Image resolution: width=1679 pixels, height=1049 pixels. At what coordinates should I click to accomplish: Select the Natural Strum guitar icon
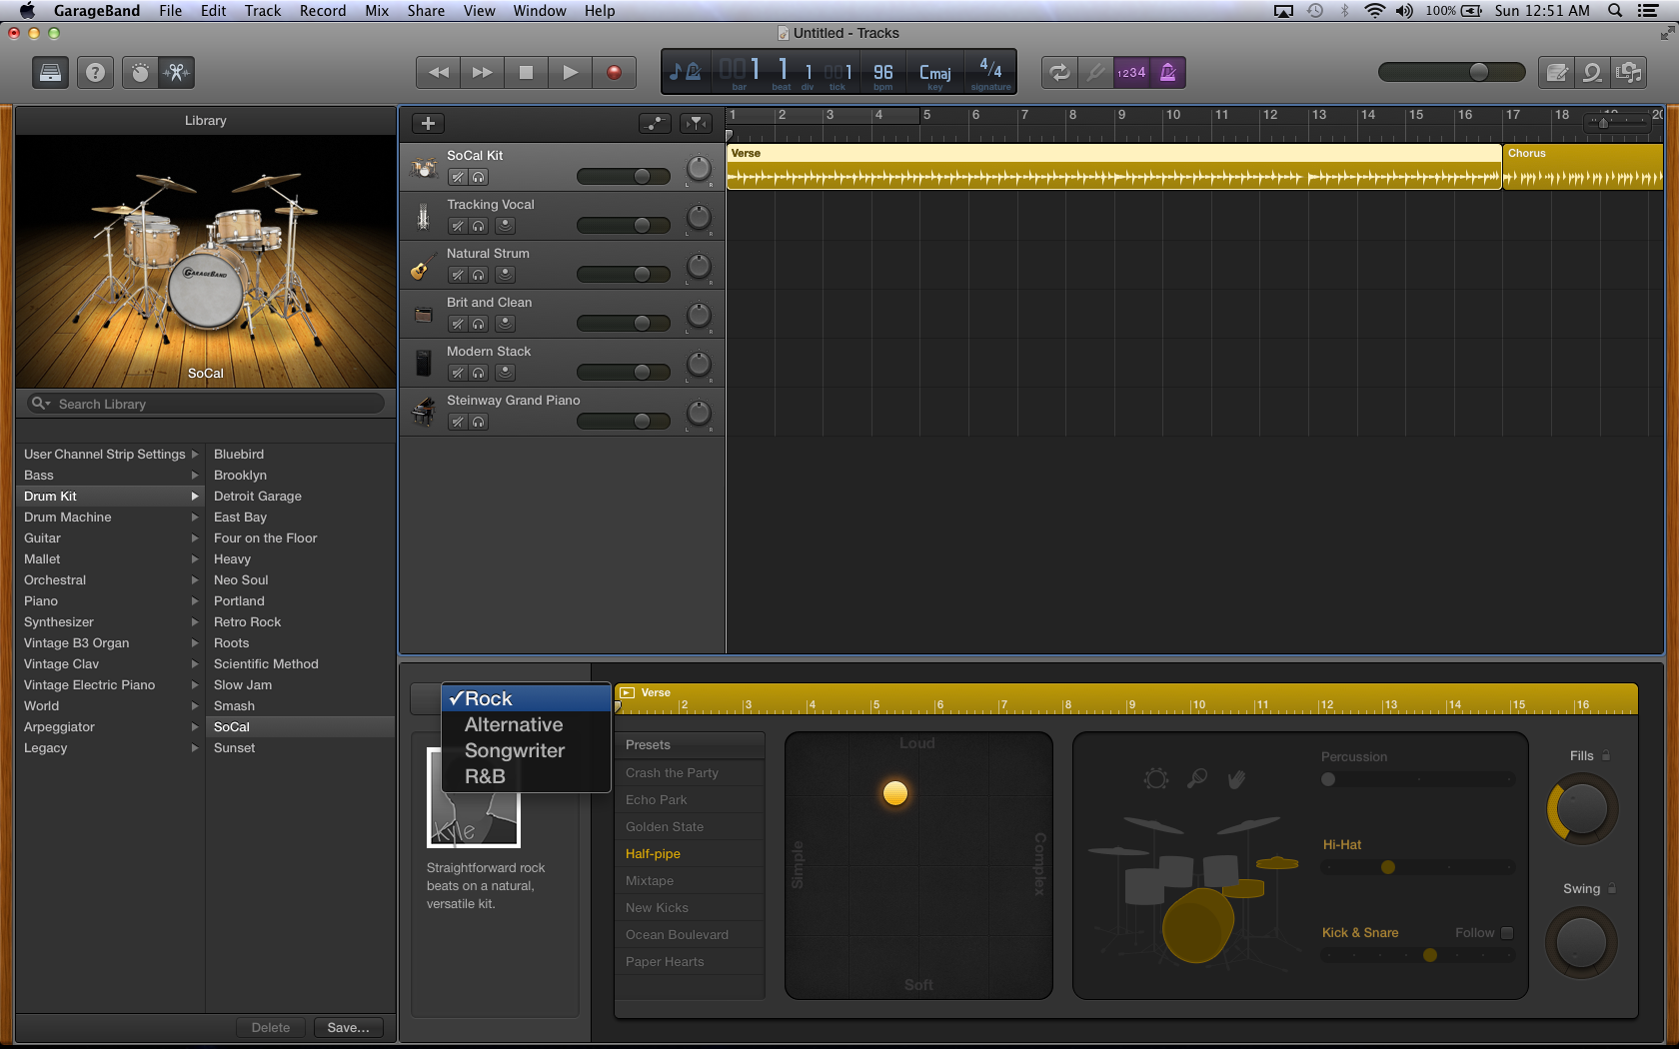pos(422,266)
